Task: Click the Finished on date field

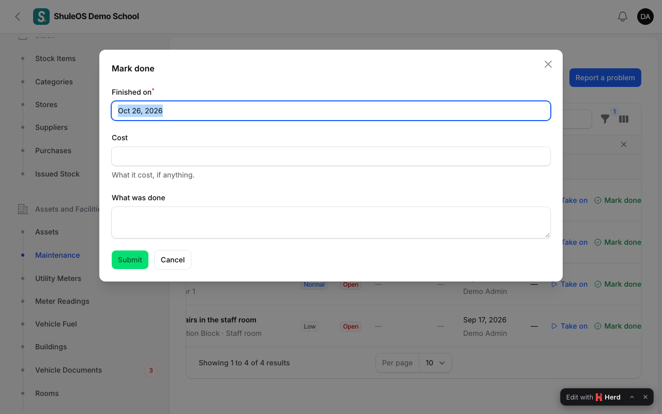Action: click(331, 111)
